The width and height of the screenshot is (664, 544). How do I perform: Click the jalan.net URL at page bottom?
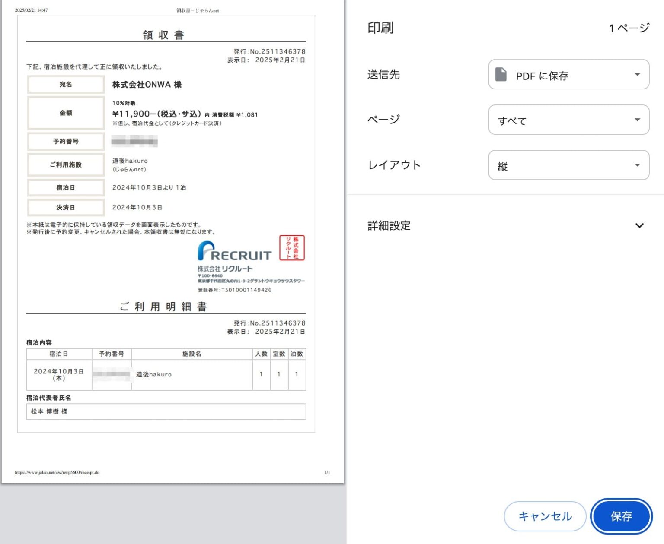(x=57, y=473)
